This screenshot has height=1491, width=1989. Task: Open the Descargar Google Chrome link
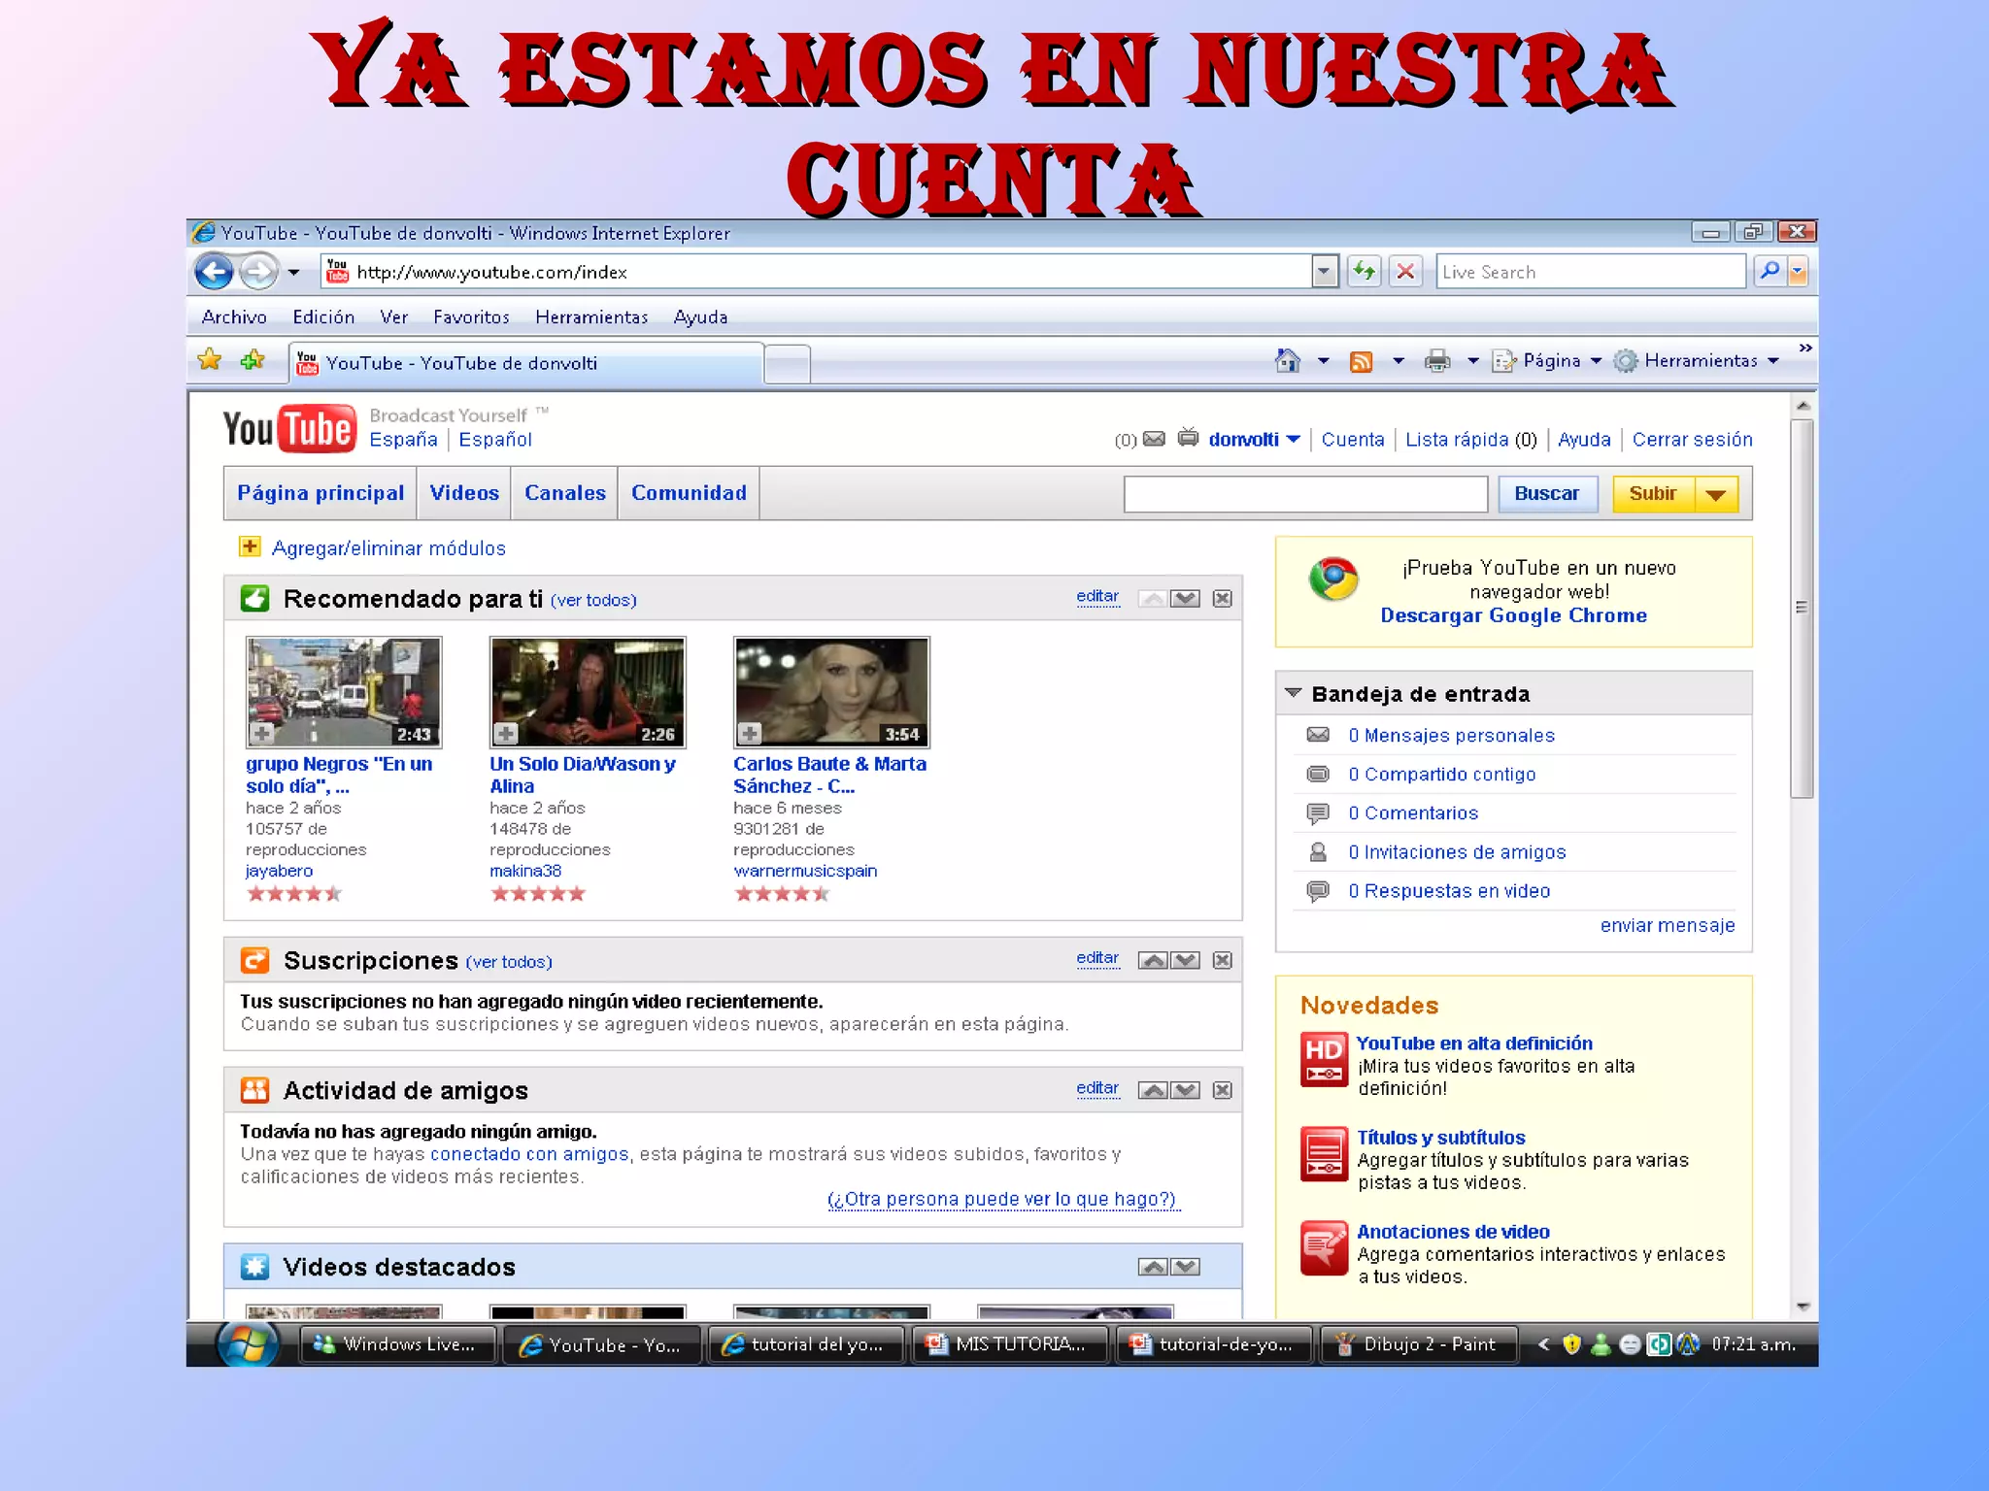coord(1513,615)
